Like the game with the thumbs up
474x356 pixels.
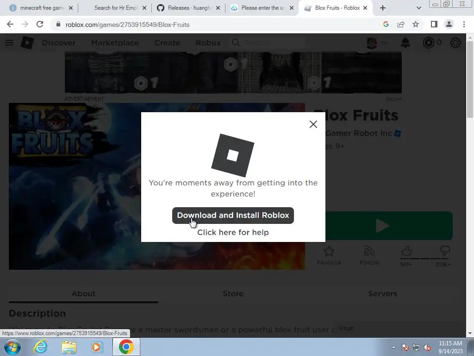click(x=406, y=252)
